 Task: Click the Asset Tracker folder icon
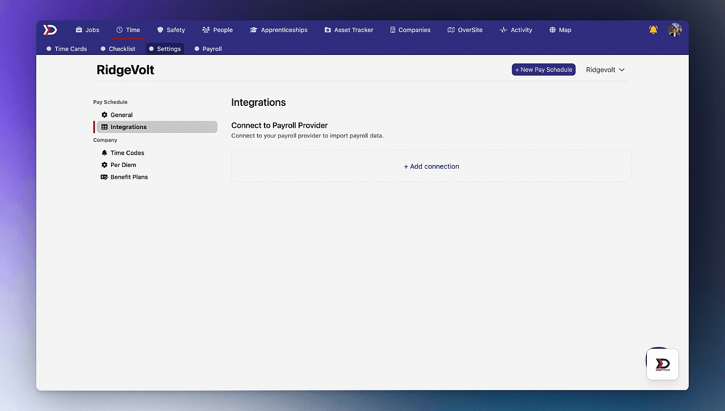[327, 30]
